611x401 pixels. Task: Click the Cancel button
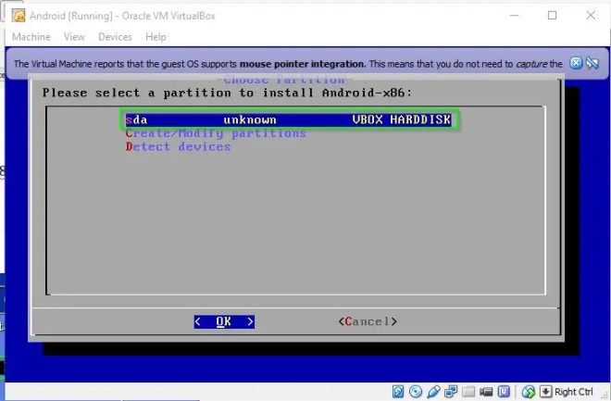pyautogui.click(x=368, y=321)
